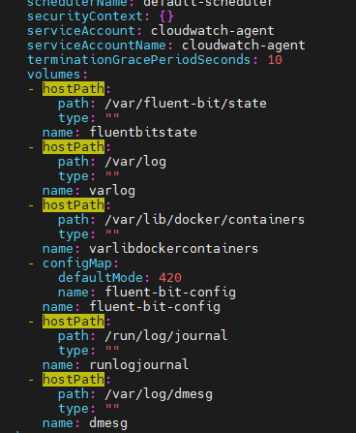The image size is (356, 433).
Task: Click the indented fluent-bit-config name under configMap
Action: click(170, 293)
